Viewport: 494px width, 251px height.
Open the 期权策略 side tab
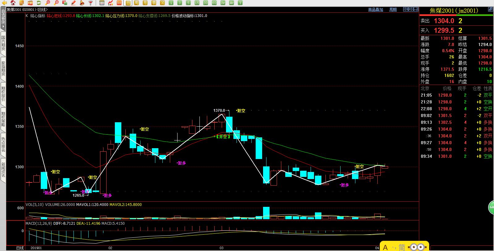(3, 119)
